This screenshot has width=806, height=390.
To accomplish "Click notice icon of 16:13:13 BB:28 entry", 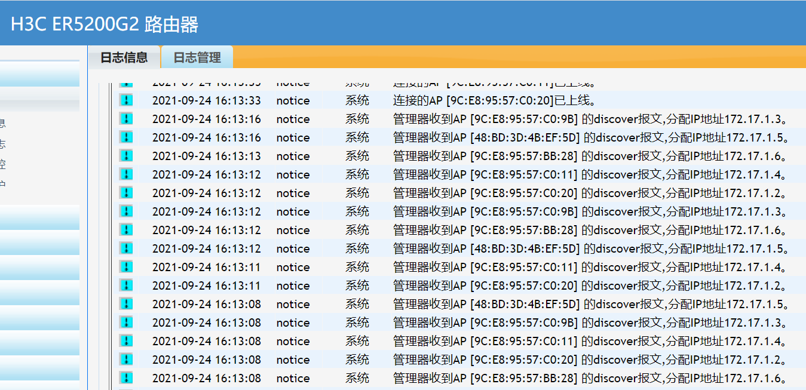I will [x=125, y=155].
